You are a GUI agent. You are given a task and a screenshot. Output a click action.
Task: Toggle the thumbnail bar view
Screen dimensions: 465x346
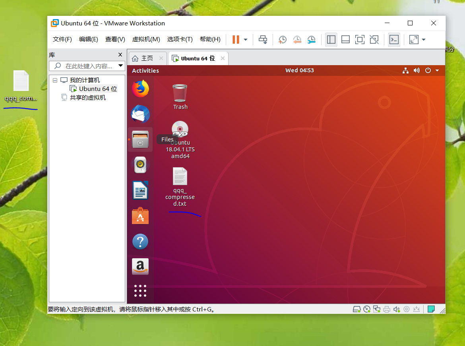pos(345,39)
